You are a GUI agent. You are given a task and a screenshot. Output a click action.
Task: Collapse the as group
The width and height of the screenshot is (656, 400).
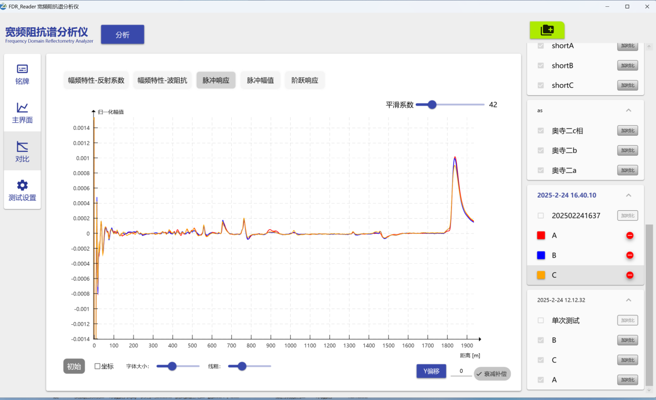click(x=628, y=110)
